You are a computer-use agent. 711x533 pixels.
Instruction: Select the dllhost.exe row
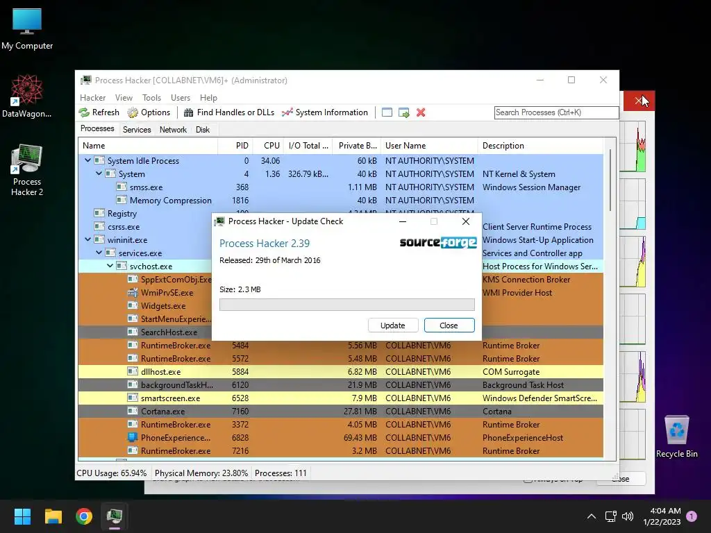tap(340, 372)
